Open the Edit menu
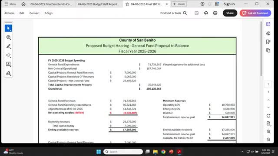This screenshot has width=278, height=156. pos(22,13)
